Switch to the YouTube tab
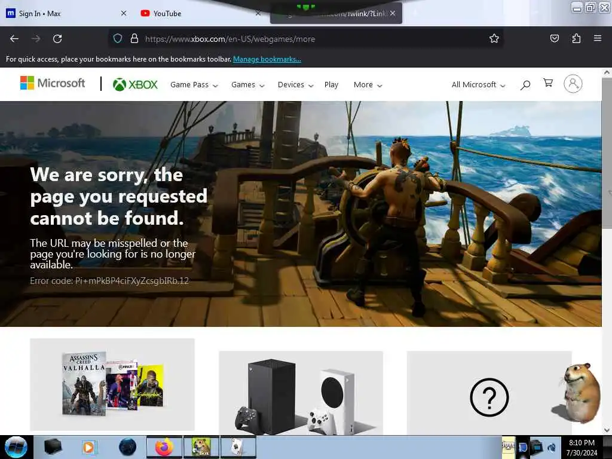 [x=200, y=13]
